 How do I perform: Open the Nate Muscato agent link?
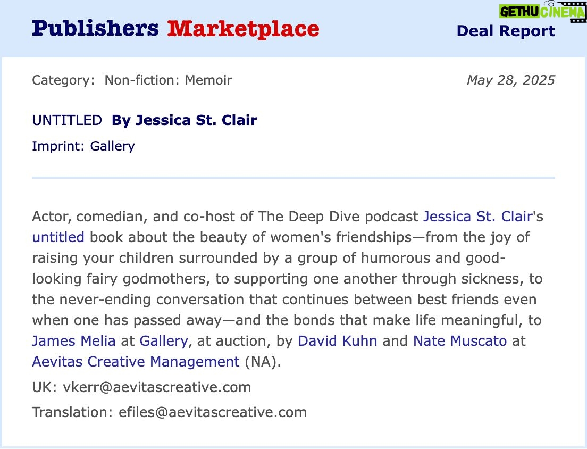tap(460, 341)
